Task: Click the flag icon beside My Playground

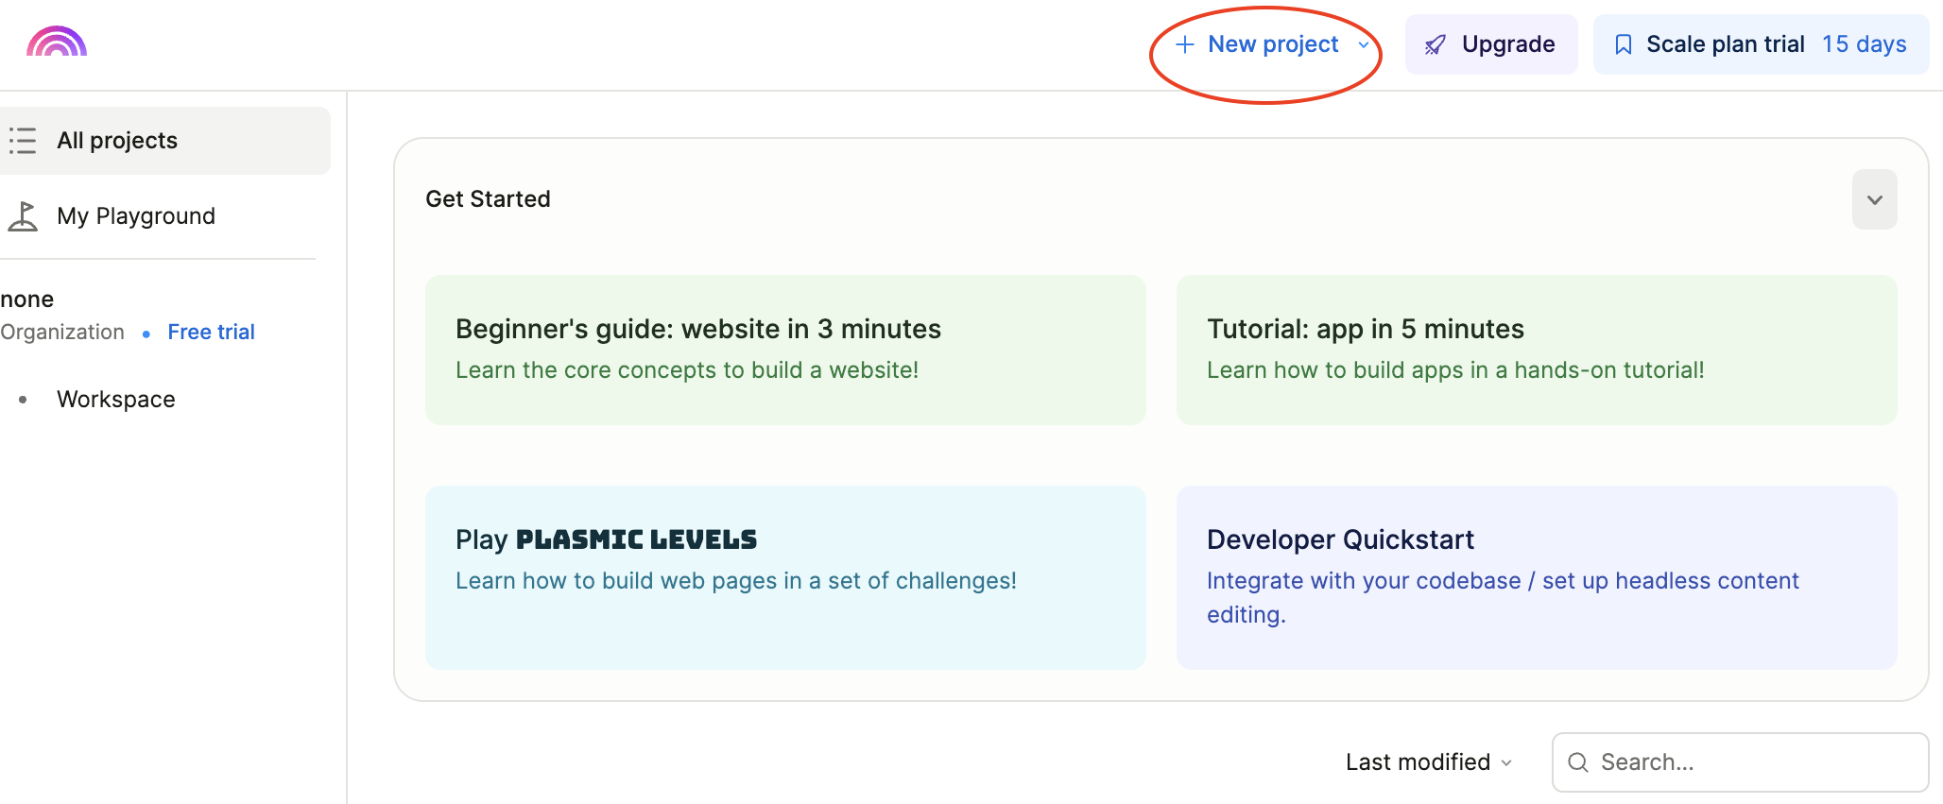Action: click(23, 216)
